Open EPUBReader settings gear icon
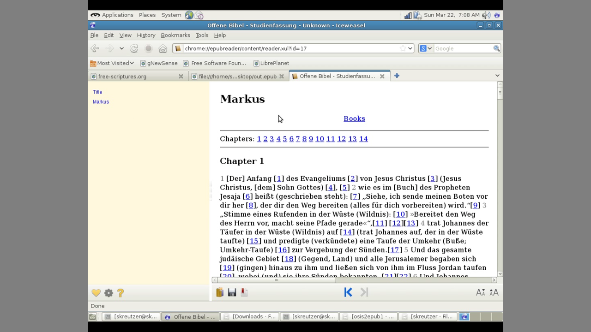 coord(109,293)
